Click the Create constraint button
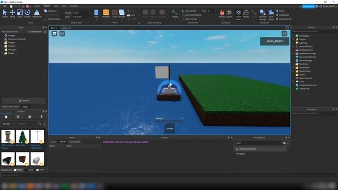338x190 pixels. click(175, 14)
